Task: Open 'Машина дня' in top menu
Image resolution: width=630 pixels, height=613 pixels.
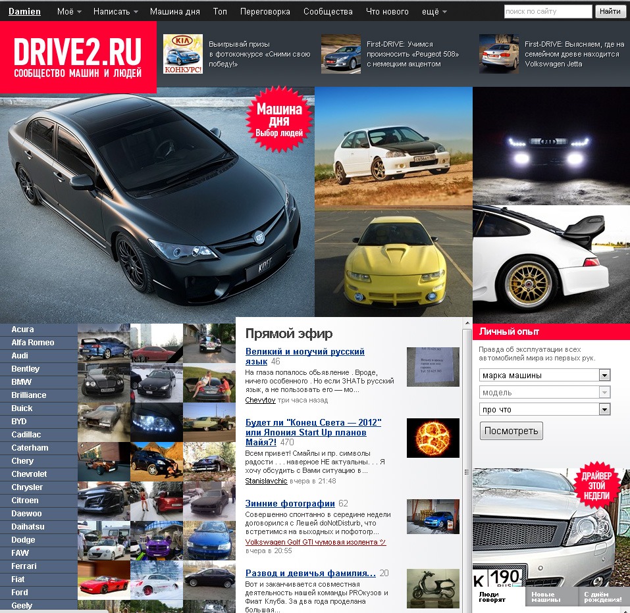Action: point(174,12)
